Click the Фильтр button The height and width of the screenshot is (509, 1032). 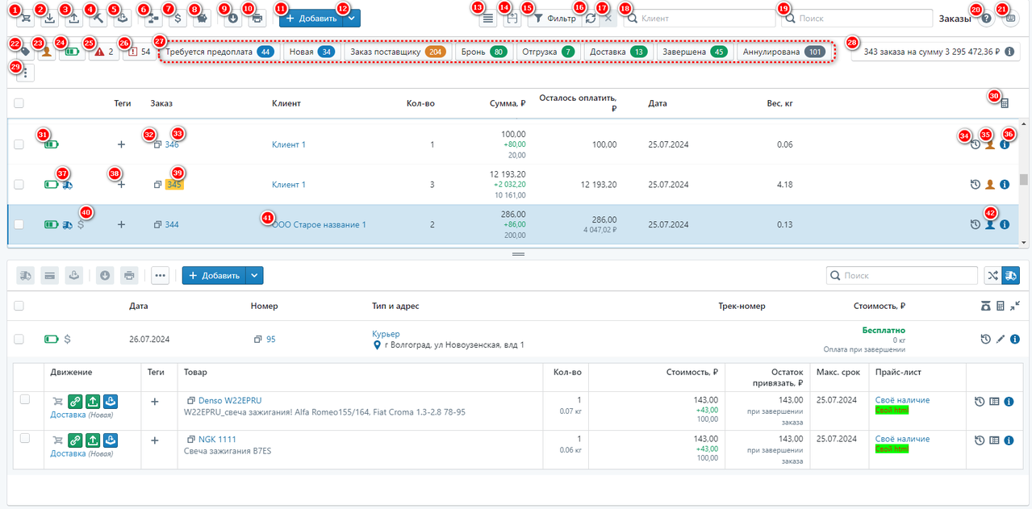pyautogui.click(x=554, y=18)
